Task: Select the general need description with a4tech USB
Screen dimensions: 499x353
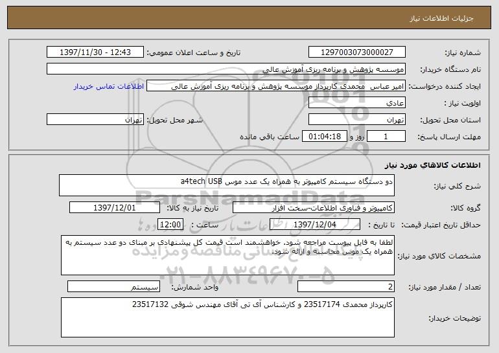Action: click(227, 185)
